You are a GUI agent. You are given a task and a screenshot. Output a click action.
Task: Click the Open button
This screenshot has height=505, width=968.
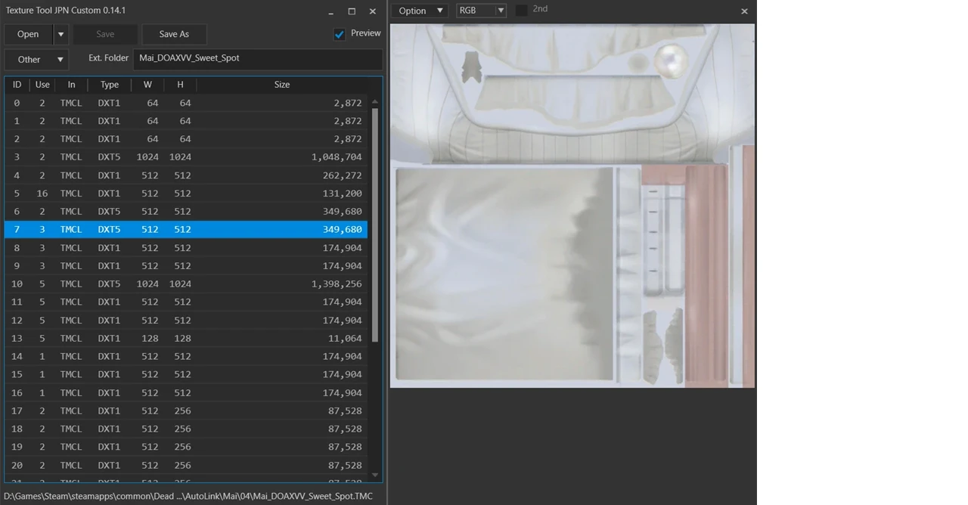coord(28,34)
